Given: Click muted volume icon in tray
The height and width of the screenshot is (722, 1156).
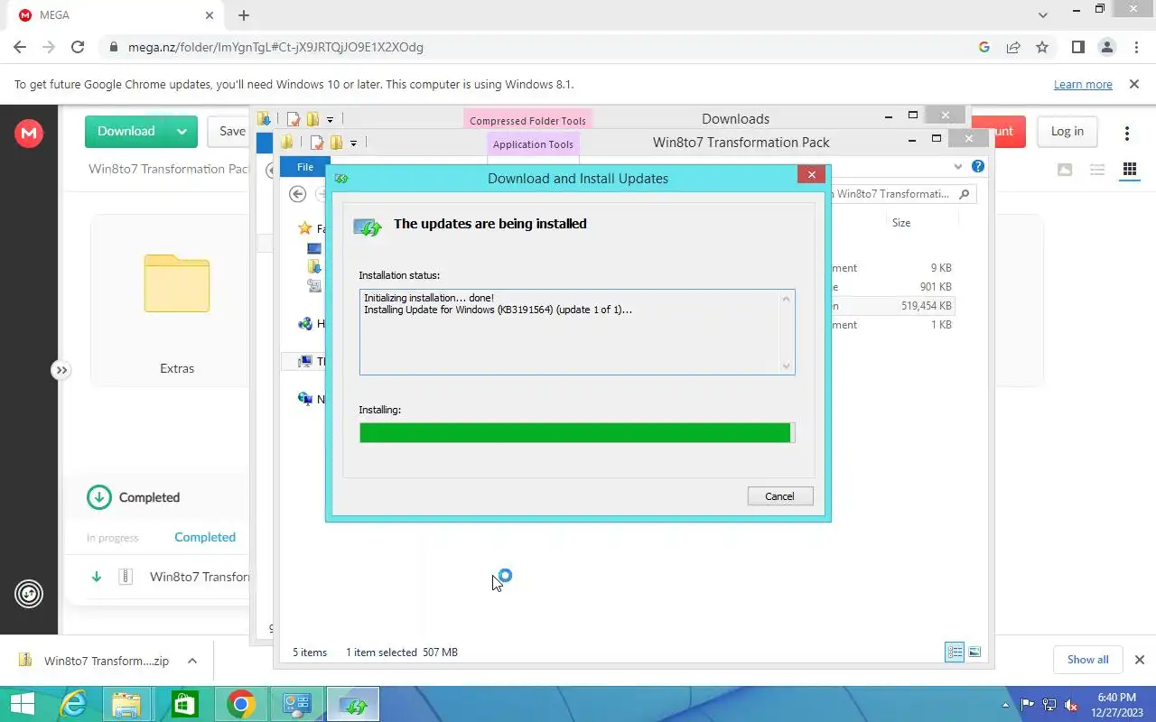Looking at the screenshot, I should point(1071,705).
